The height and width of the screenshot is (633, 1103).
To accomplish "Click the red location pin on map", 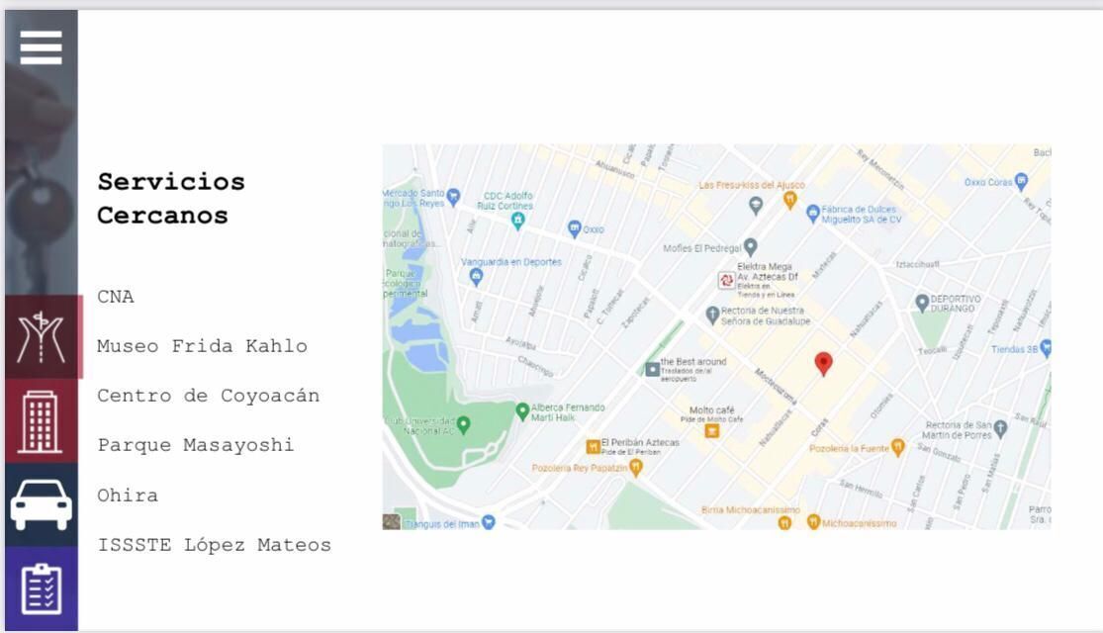I will click(x=823, y=363).
